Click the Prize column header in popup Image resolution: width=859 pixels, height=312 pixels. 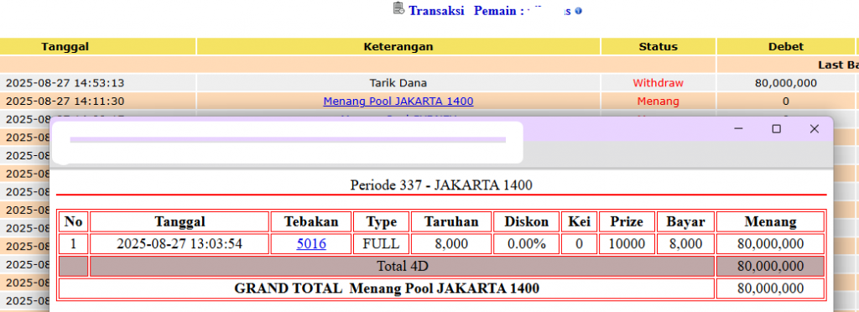[627, 221]
